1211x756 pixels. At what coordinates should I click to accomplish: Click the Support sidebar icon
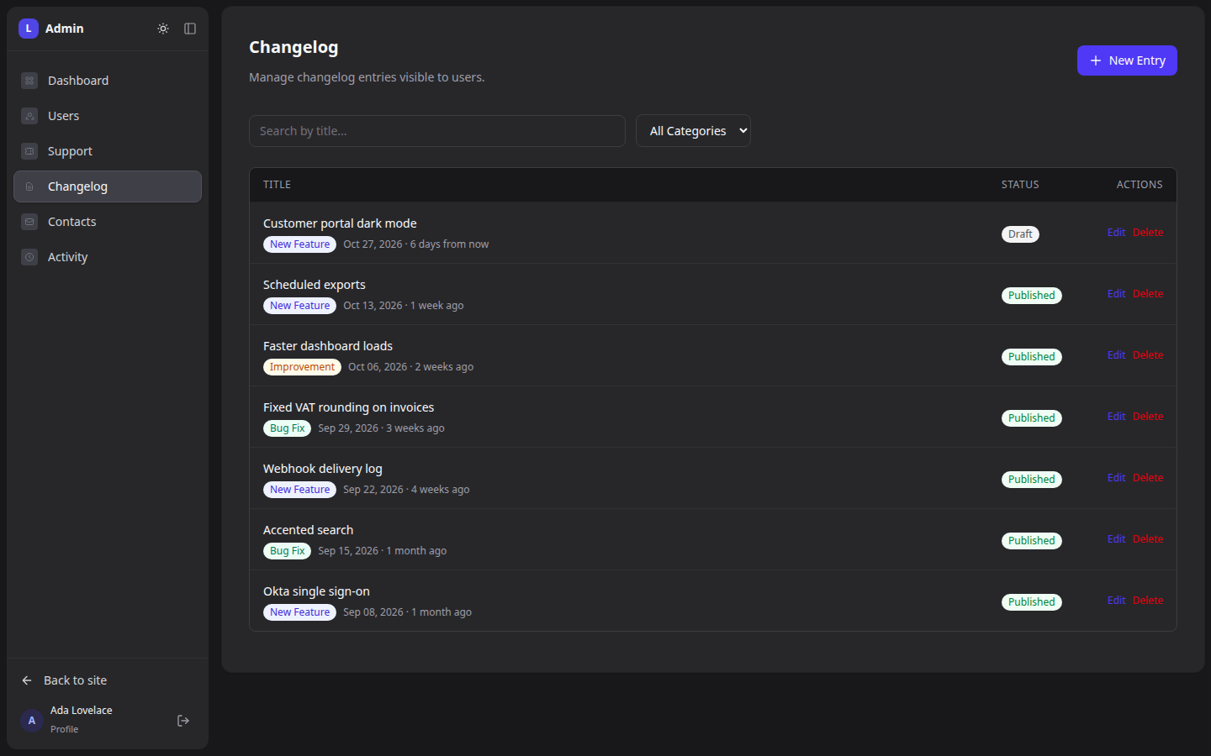pyautogui.click(x=29, y=151)
